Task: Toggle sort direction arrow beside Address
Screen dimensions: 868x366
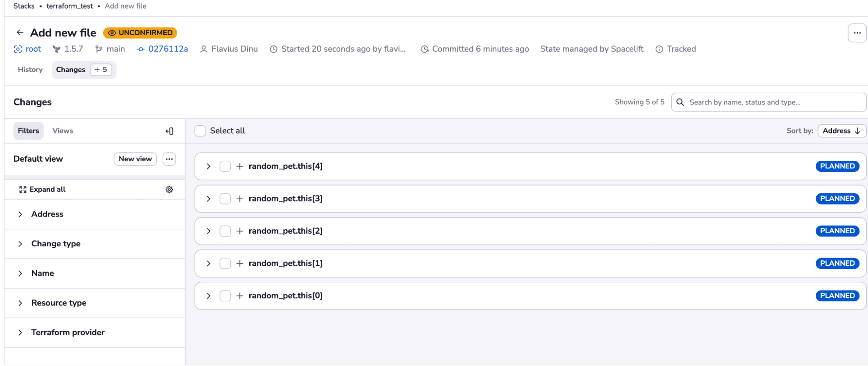Action: pos(857,131)
